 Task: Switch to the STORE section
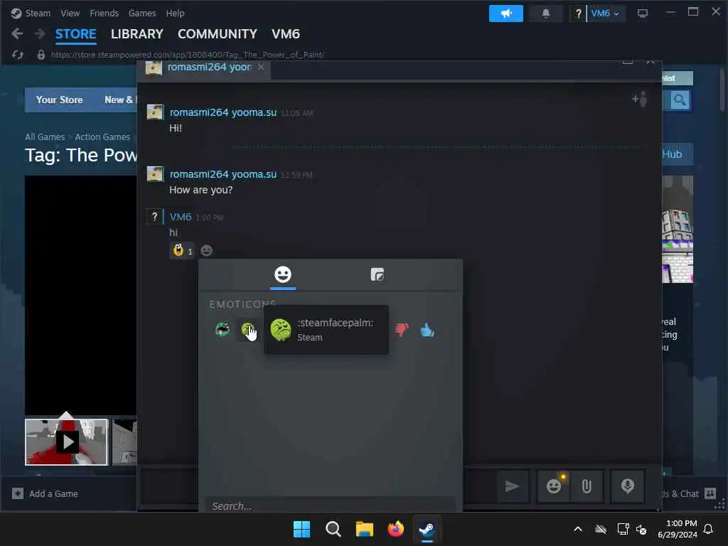75,34
